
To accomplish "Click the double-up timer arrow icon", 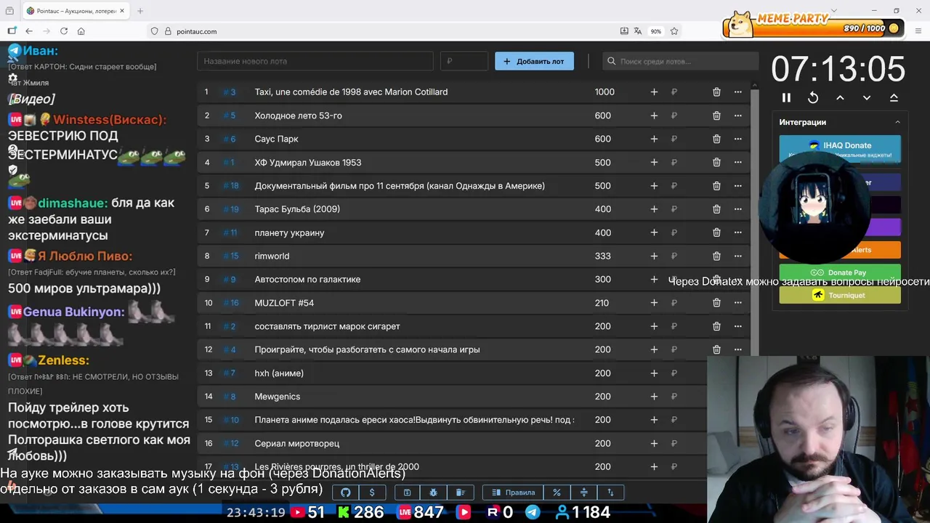I will pyautogui.click(x=894, y=97).
